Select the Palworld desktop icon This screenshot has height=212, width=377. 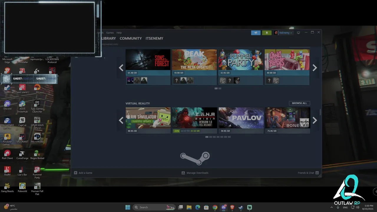(22, 188)
